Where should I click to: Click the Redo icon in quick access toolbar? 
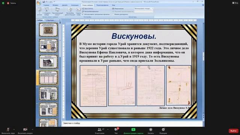51,1
